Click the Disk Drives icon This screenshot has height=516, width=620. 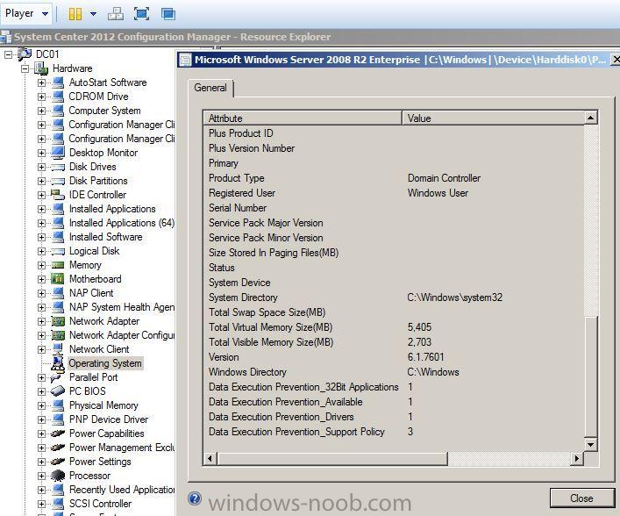(58, 167)
